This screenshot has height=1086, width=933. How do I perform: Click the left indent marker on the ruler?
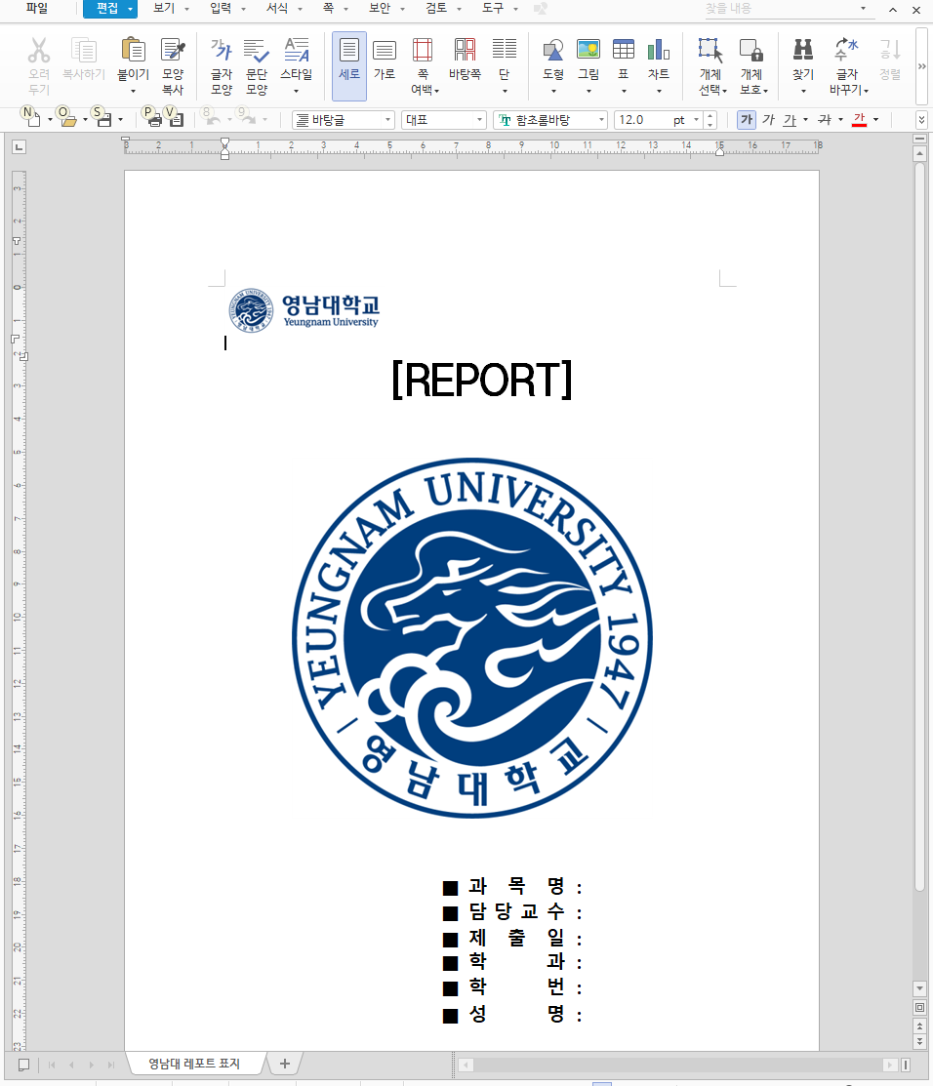224,156
